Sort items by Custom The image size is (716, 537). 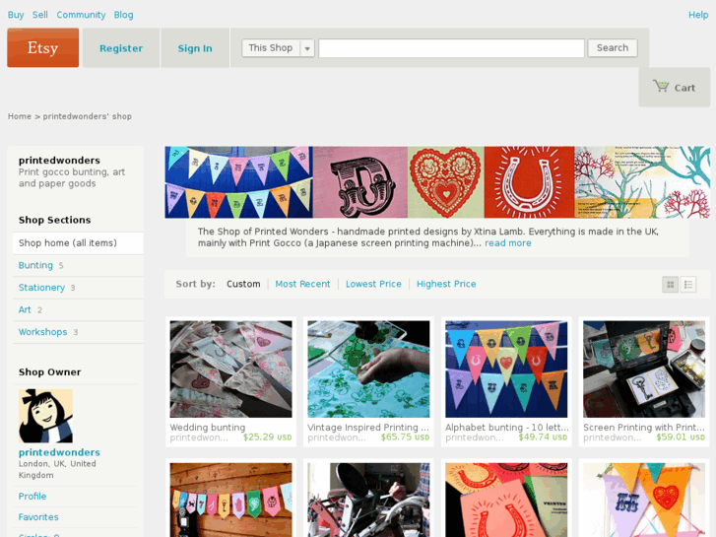[243, 284]
